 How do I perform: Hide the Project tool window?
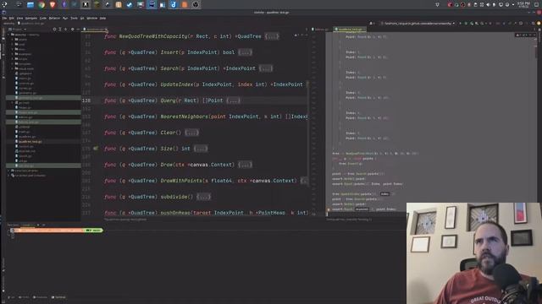[78, 30]
